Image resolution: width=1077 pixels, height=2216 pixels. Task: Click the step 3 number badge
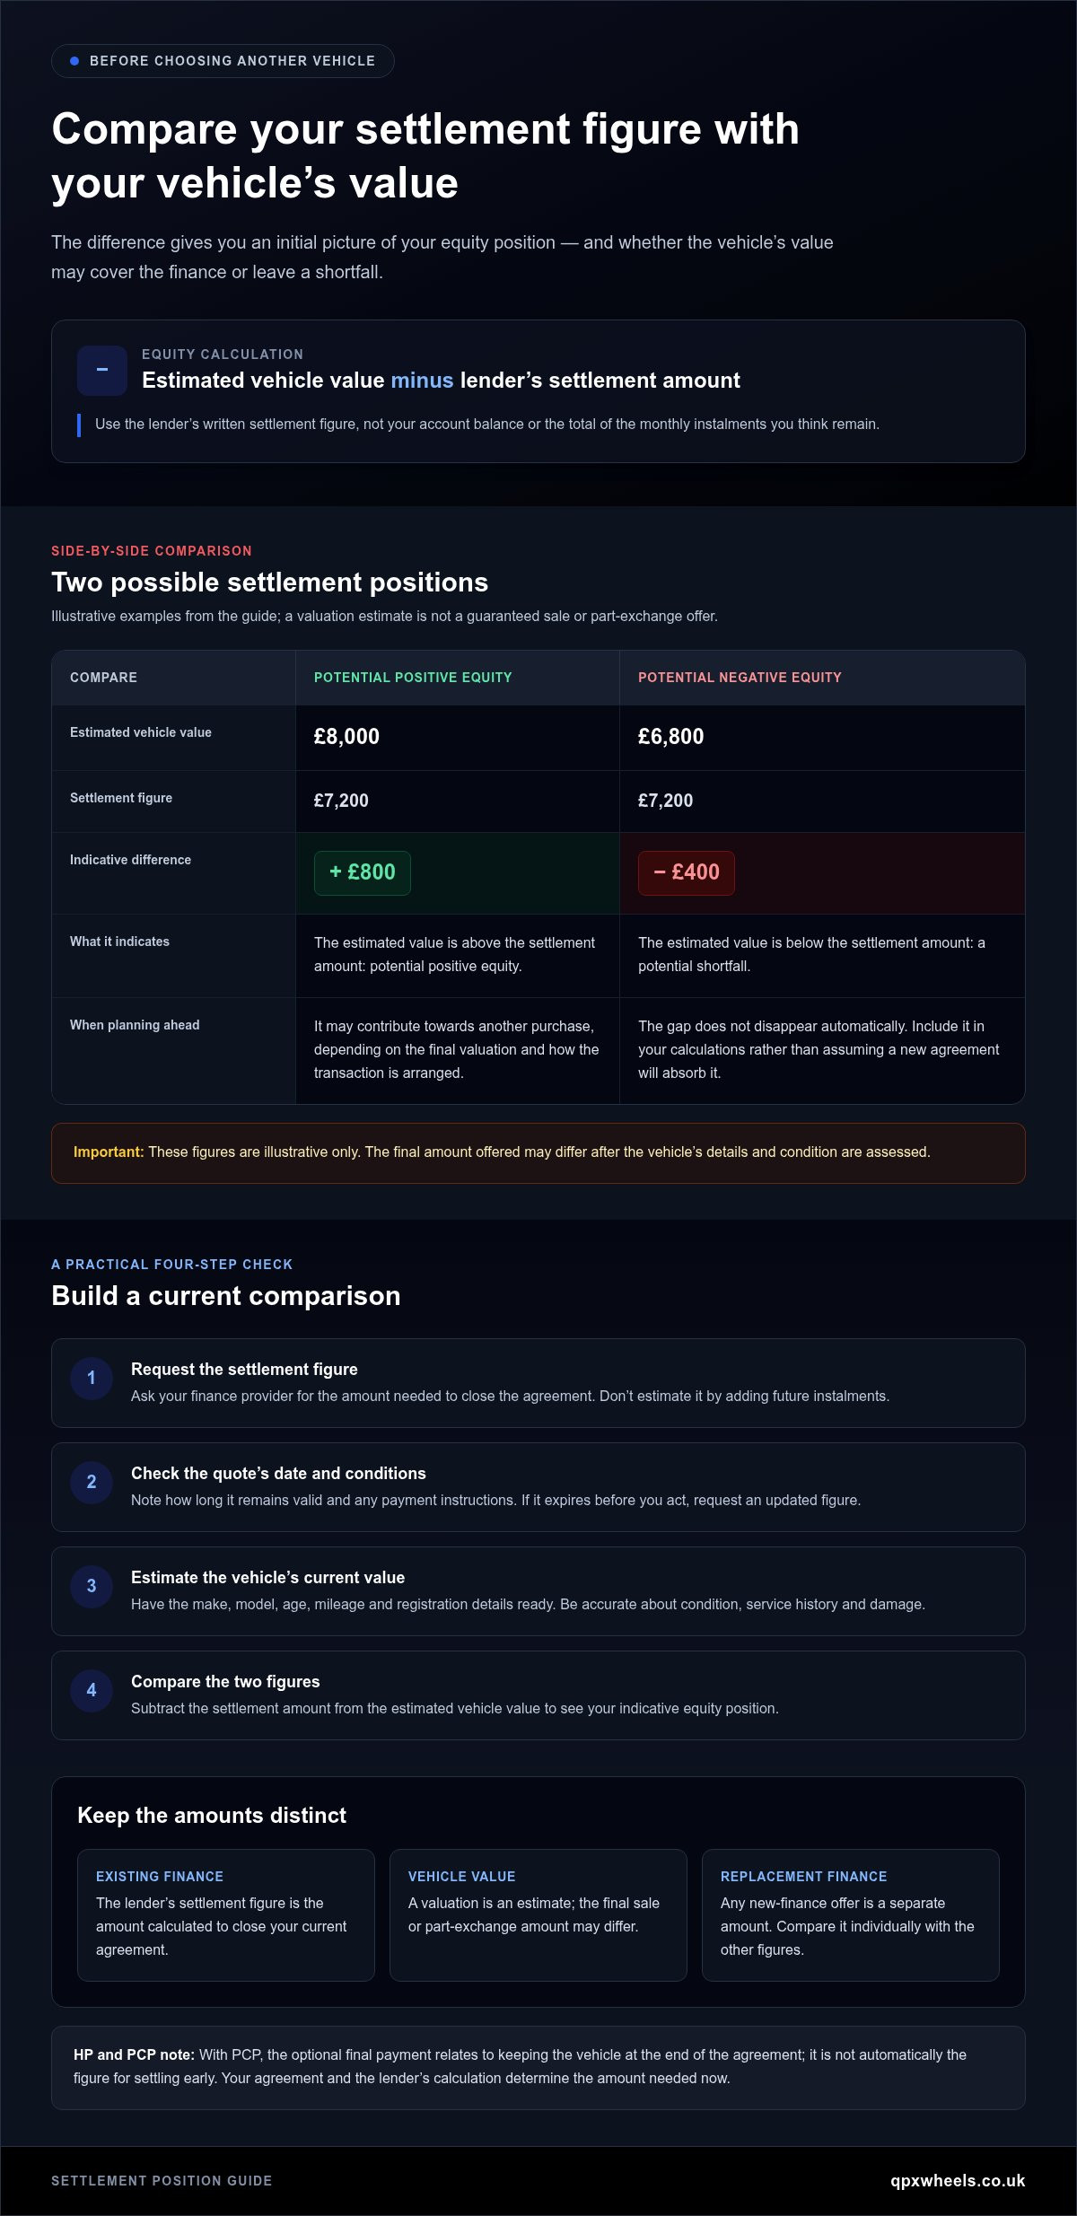(92, 1586)
